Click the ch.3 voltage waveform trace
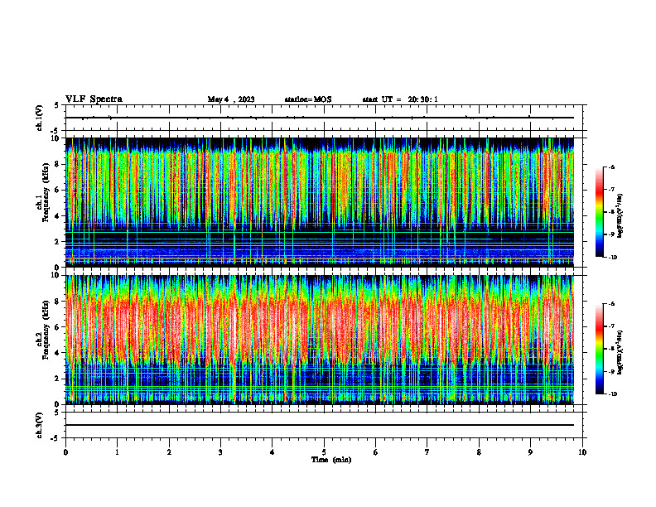Image resolution: width=656 pixels, height=507 pixels. (x=320, y=425)
